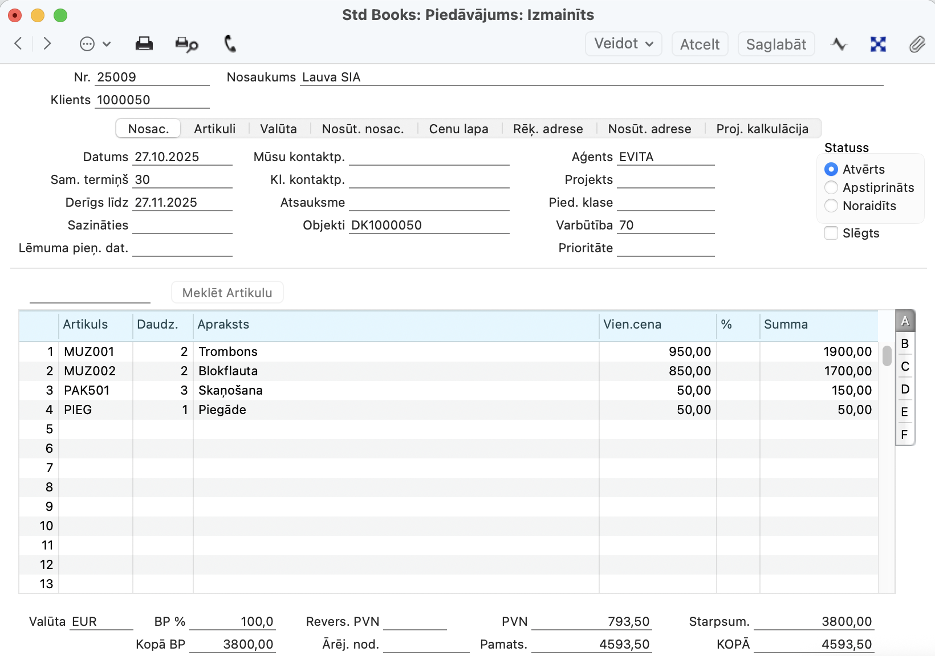This screenshot has height=656, width=935.
Task: Open the attachments paperclip icon
Action: [x=916, y=44]
